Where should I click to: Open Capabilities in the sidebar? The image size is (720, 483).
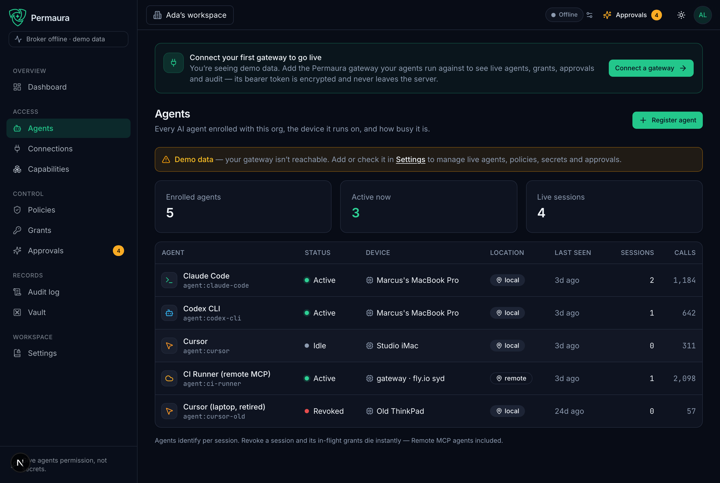point(69,169)
